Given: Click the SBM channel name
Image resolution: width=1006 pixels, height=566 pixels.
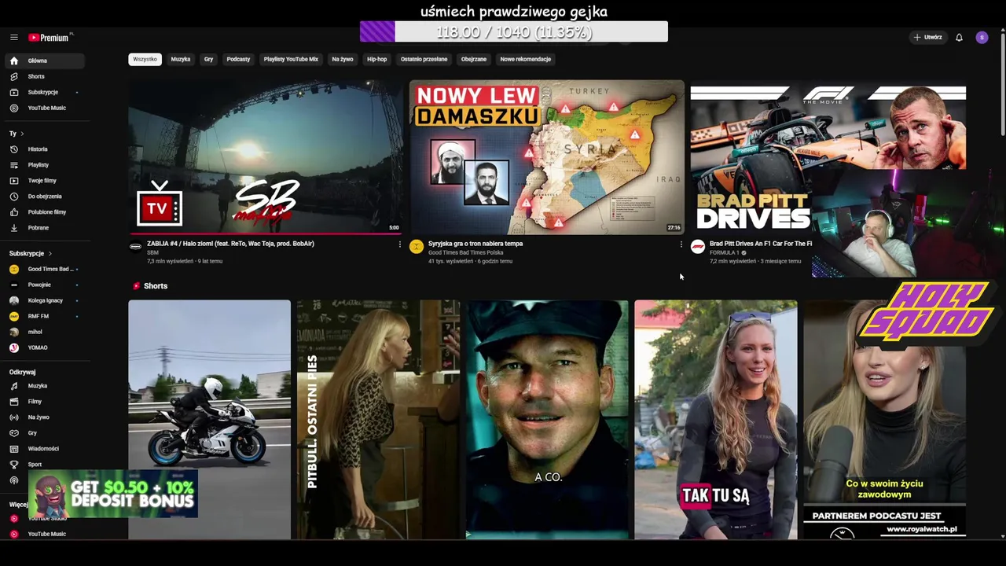Looking at the screenshot, I should [152, 252].
